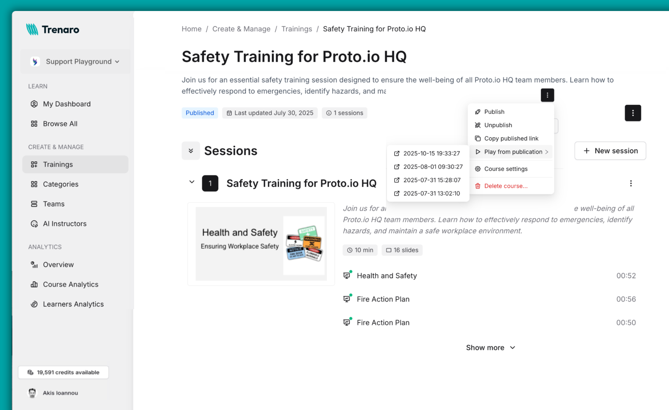
Task: Click the 19,591 credits available badge
Action: coord(63,372)
